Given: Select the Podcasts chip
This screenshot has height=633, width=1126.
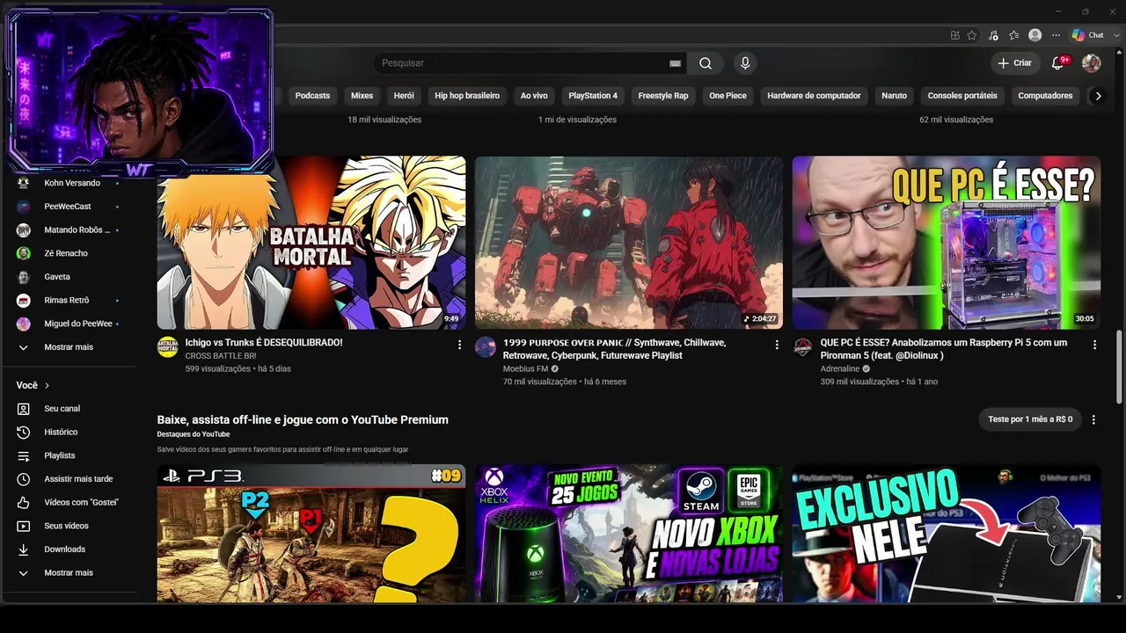Looking at the screenshot, I should tap(312, 96).
